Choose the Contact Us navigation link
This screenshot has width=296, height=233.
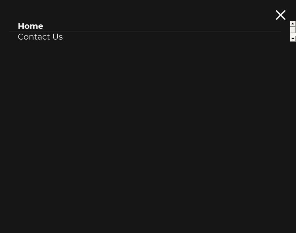pyautogui.click(x=40, y=37)
